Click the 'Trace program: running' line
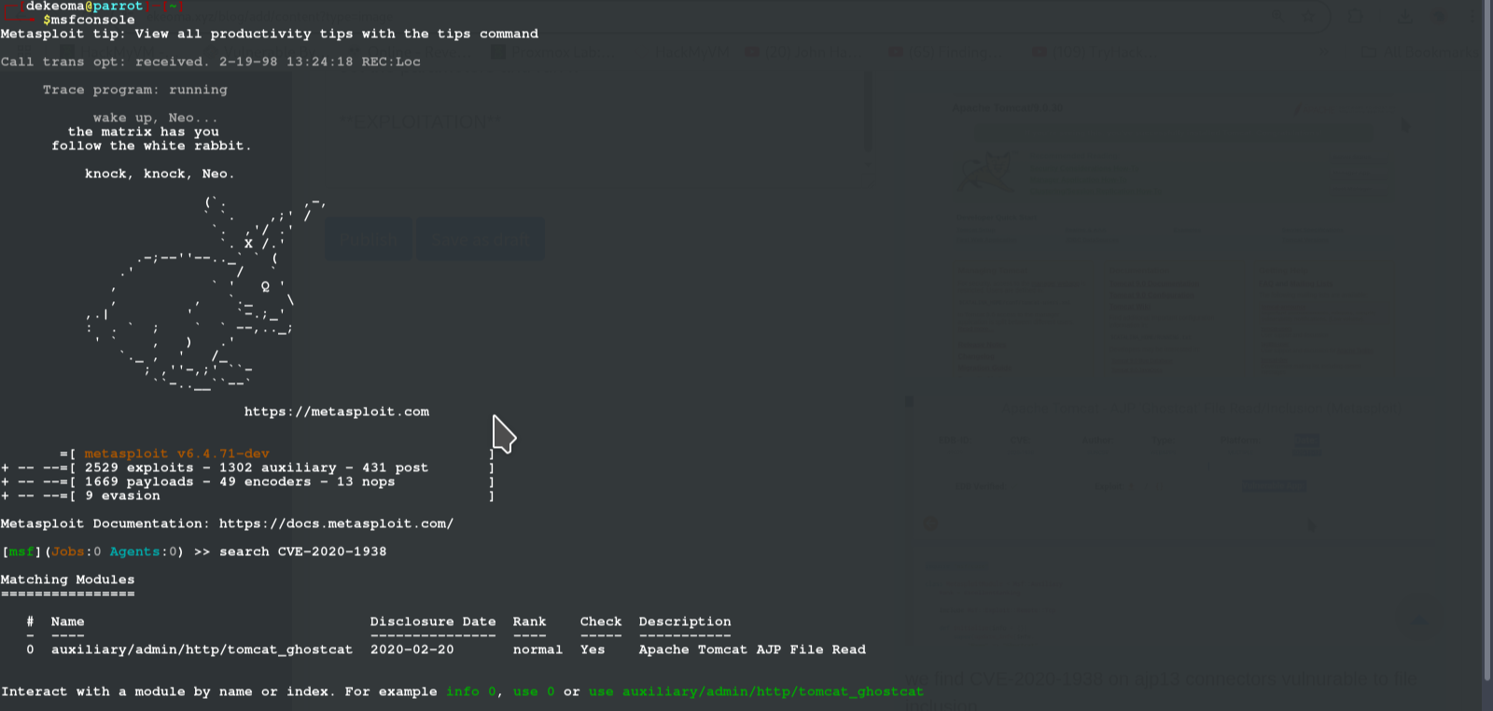 tap(134, 90)
